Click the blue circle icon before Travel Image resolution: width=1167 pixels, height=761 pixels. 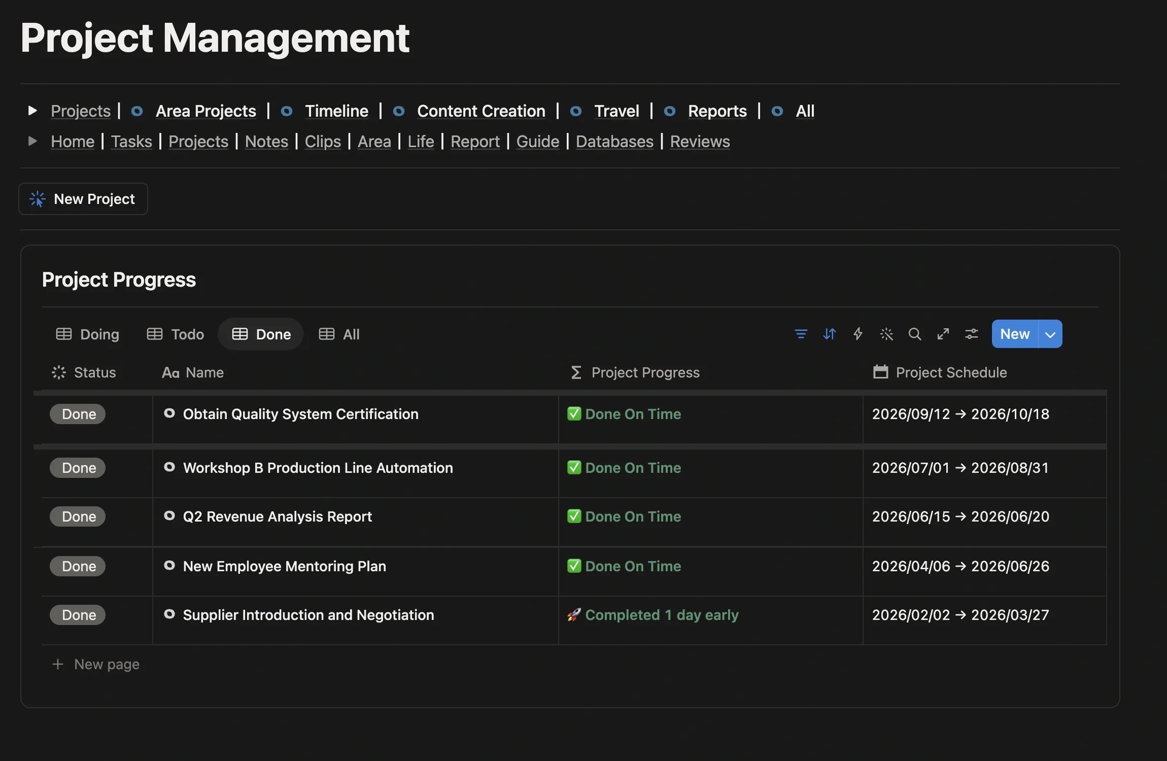click(x=576, y=111)
